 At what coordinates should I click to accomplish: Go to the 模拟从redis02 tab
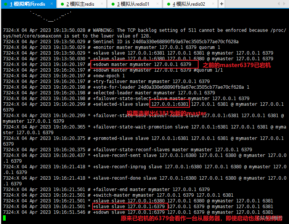pyautogui.click(x=189, y=4)
